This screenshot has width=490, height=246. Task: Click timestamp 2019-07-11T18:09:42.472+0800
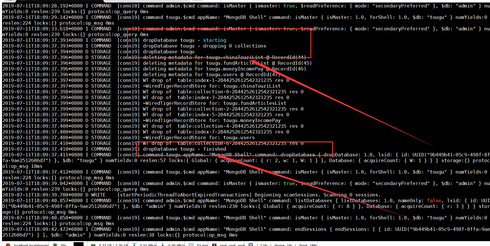tap(42, 229)
